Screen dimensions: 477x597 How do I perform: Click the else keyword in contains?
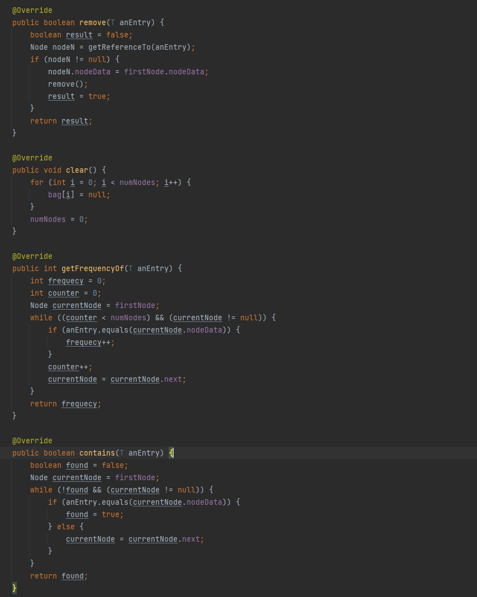(65, 526)
